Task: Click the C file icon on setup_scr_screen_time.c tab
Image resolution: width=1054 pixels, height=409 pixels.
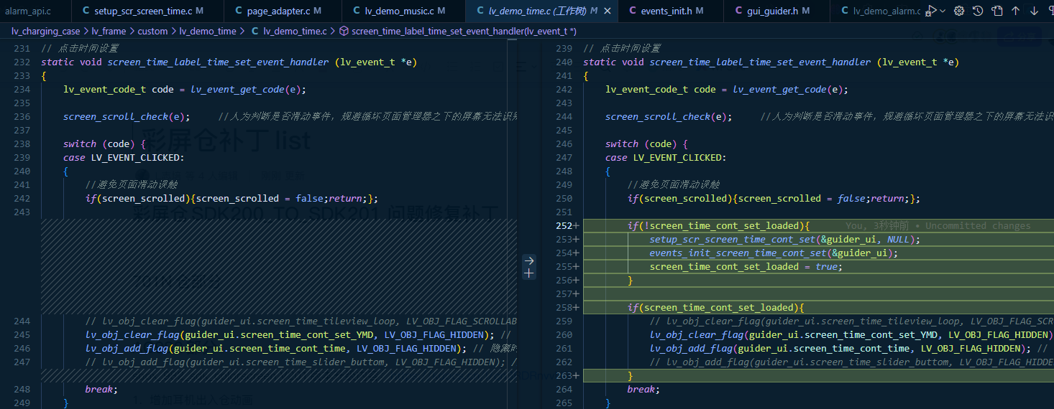Action: click(x=86, y=11)
